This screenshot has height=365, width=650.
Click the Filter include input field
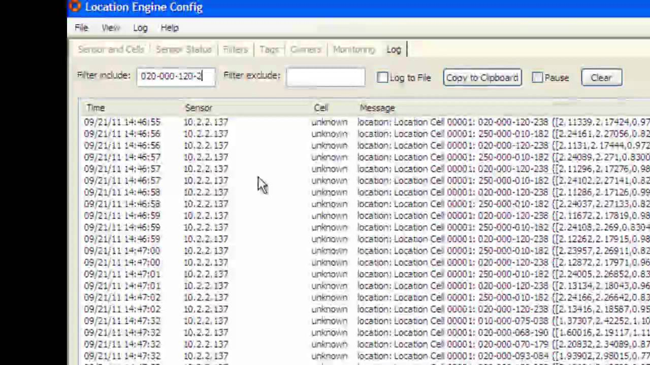(176, 77)
